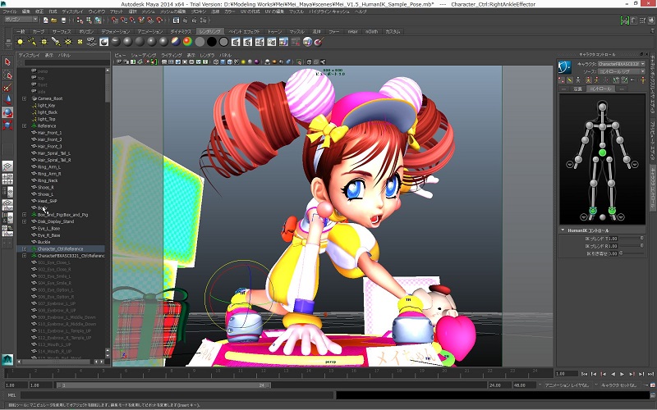Open ビュー menu in viewport panel
Screen dimensions: 657x410
tap(120, 55)
